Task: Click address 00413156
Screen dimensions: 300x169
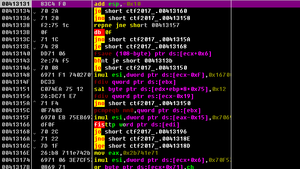Action: 16,96
